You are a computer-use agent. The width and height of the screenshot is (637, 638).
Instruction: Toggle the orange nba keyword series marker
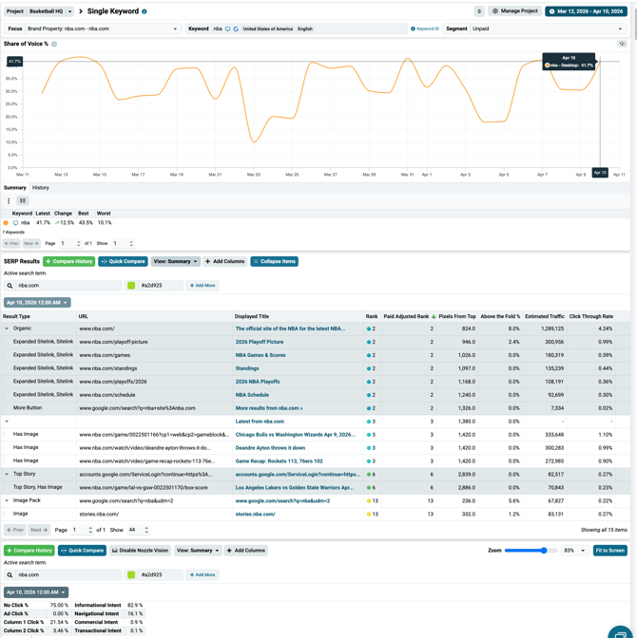click(6, 223)
